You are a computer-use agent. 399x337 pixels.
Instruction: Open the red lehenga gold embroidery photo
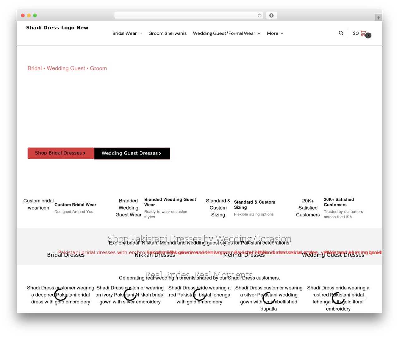(x=199, y=295)
